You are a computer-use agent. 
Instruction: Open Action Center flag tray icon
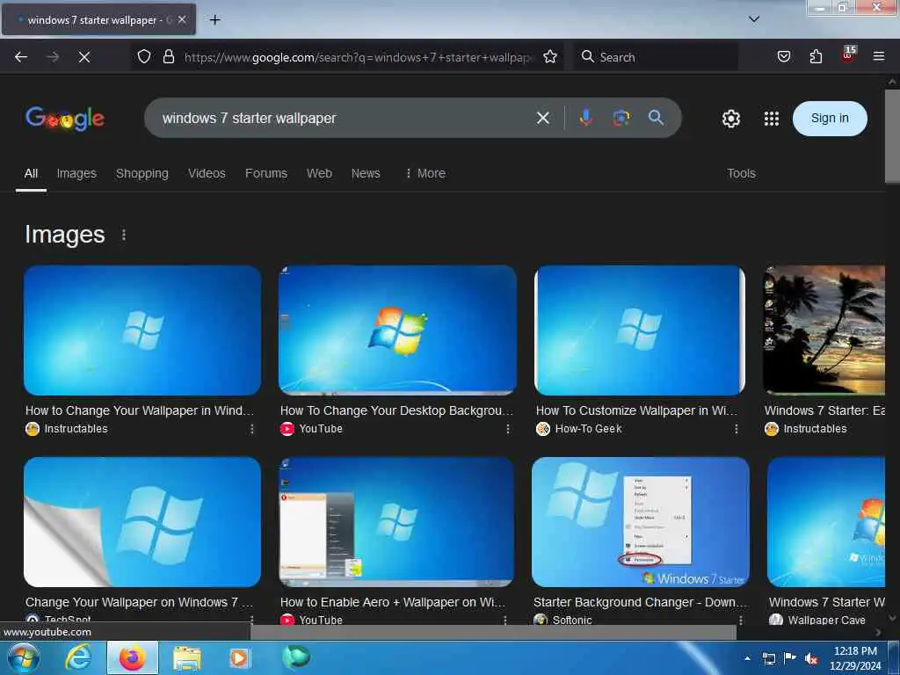(790, 658)
